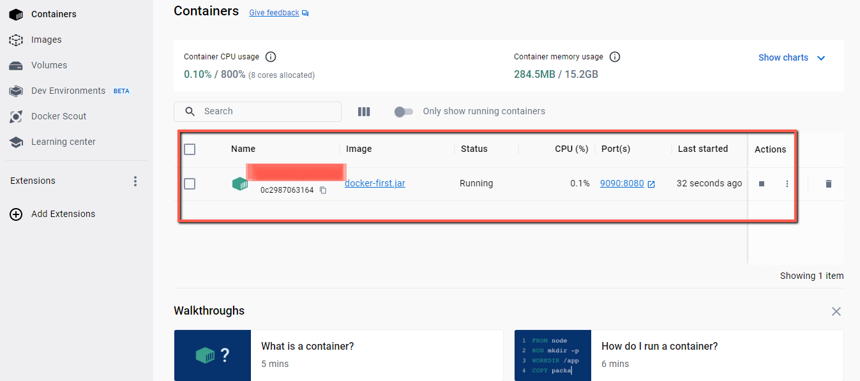
Task: Open the Images sidebar section
Action: (x=47, y=40)
